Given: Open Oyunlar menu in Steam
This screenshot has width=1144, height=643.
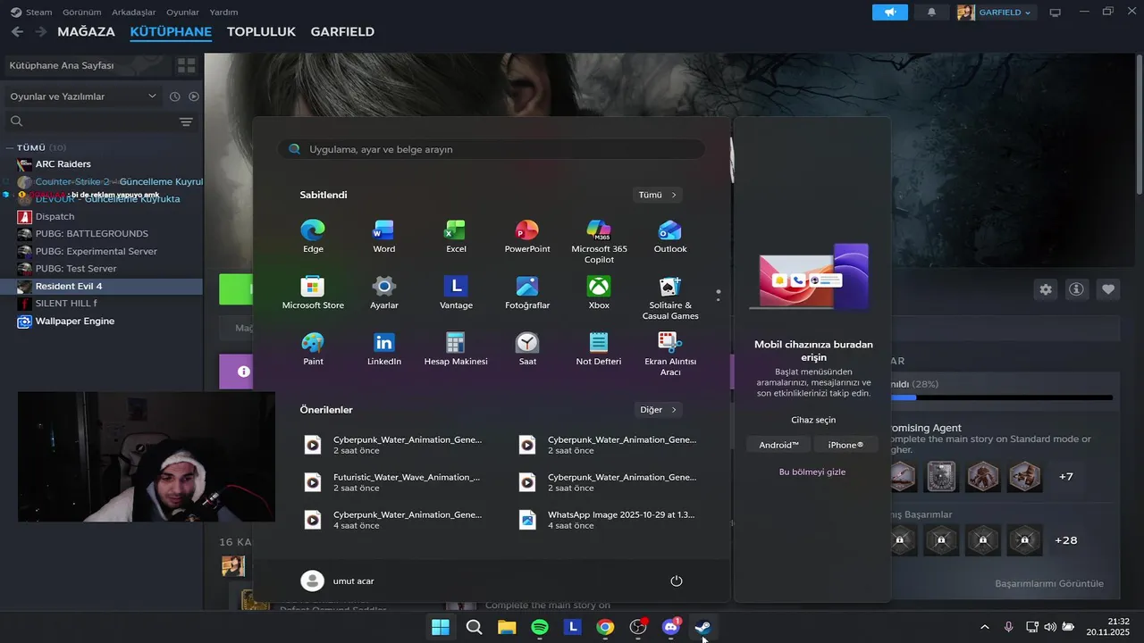Looking at the screenshot, I should point(183,13).
